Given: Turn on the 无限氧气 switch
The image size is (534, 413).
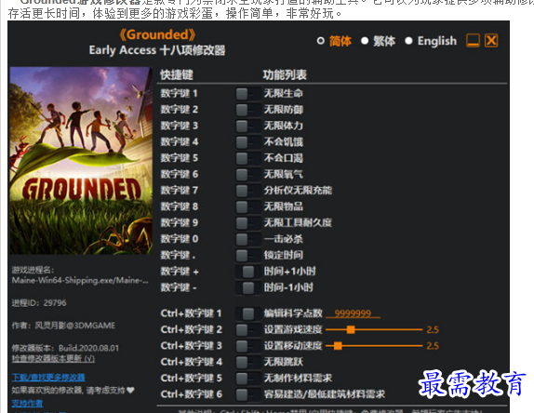Looking at the screenshot, I should coord(247,174).
